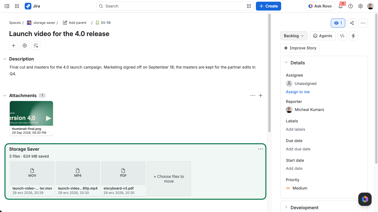The width and height of the screenshot is (378, 212).
Task: Click the plus add-item button under title
Action: (14, 46)
